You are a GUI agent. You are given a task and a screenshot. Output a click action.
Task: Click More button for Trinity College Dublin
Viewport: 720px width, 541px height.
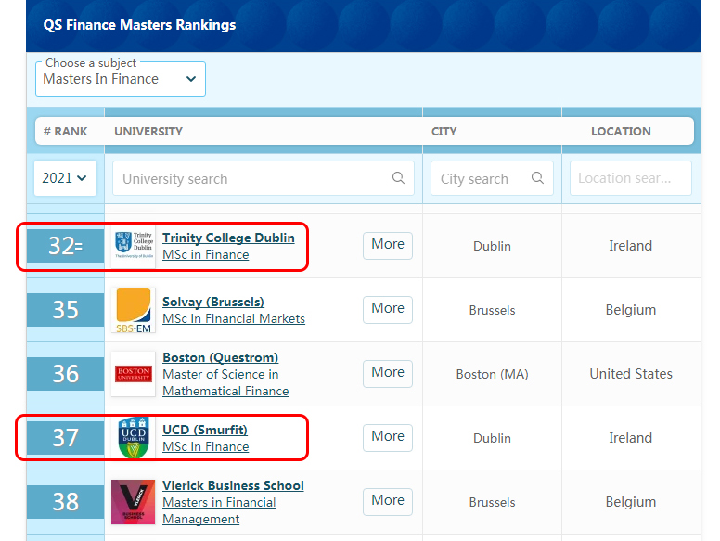click(x=387, y=245)
